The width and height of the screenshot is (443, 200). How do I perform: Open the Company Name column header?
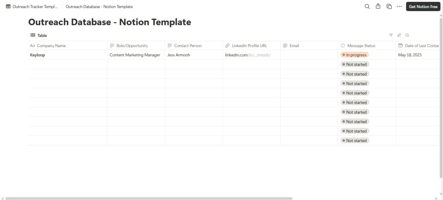point(51,46)
